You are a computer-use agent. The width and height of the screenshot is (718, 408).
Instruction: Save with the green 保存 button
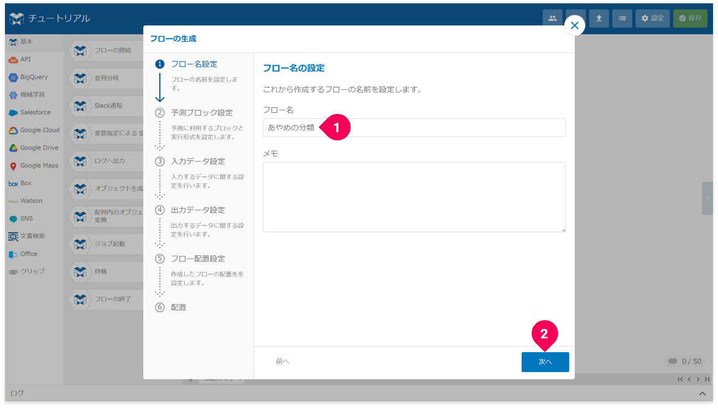click(690, 18)
